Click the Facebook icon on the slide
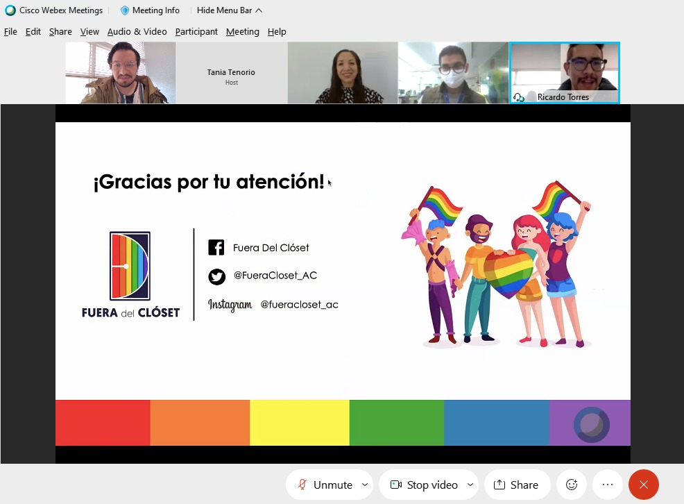The image size is (684, 504). 216,247
